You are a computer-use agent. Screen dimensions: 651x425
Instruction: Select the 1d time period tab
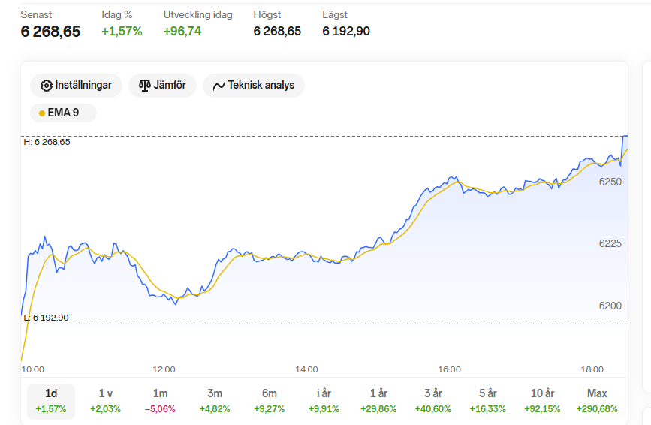coord(51,401)
